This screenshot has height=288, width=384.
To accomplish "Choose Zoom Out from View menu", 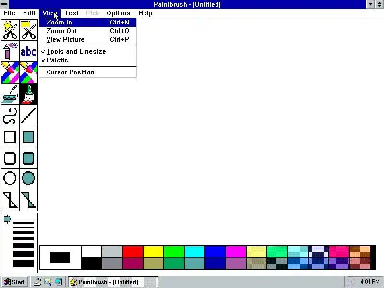I will click(x=88, y=31).
